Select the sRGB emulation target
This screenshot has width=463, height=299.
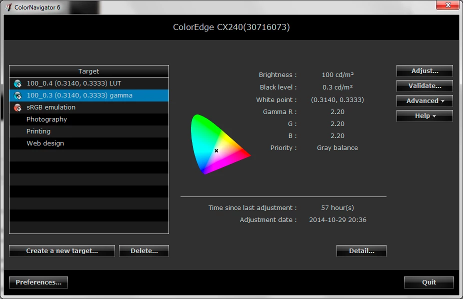(x=89, y=107)
